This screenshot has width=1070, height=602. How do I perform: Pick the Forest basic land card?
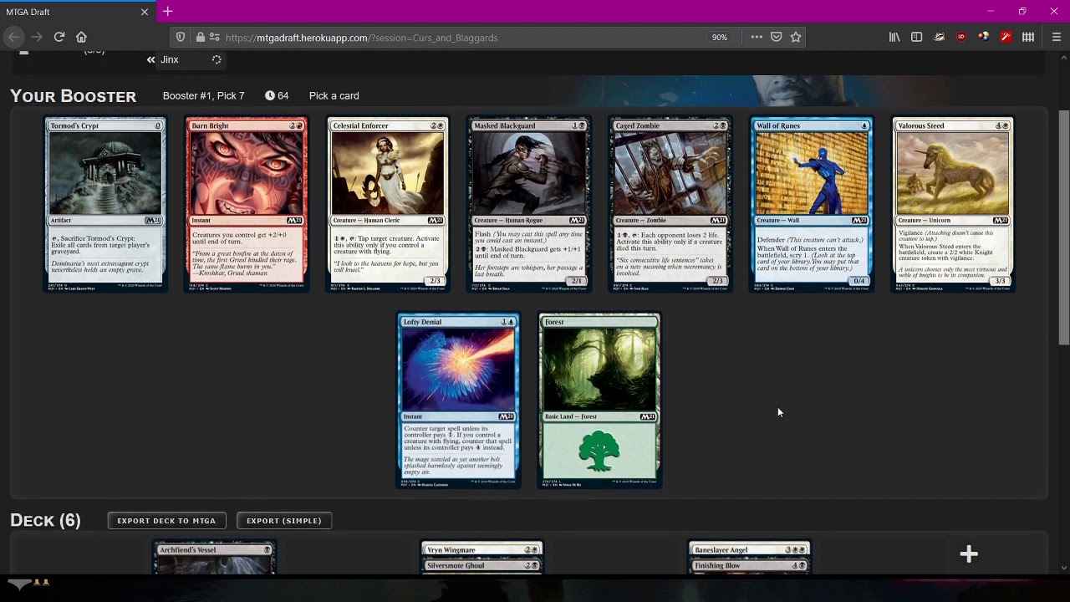coord(599,401)
